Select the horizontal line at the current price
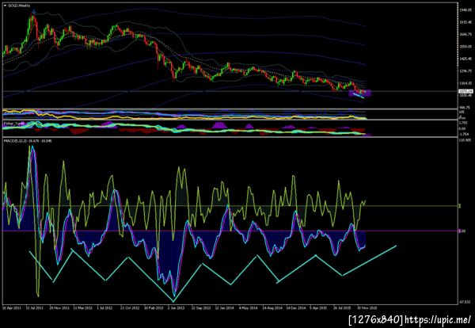Viewport: 475px width, 328px height. click(230, 91)
